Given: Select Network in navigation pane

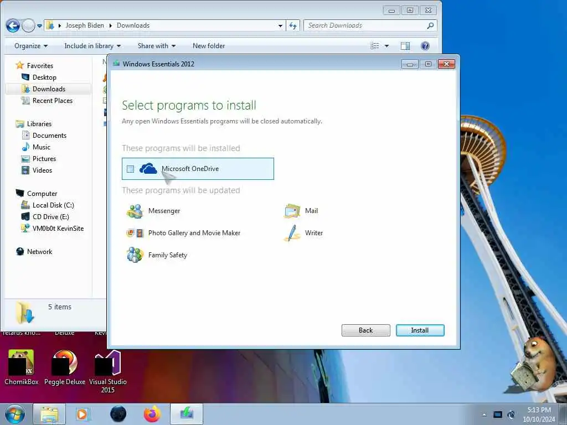Looking at the screenshot, I should (39, 252).
